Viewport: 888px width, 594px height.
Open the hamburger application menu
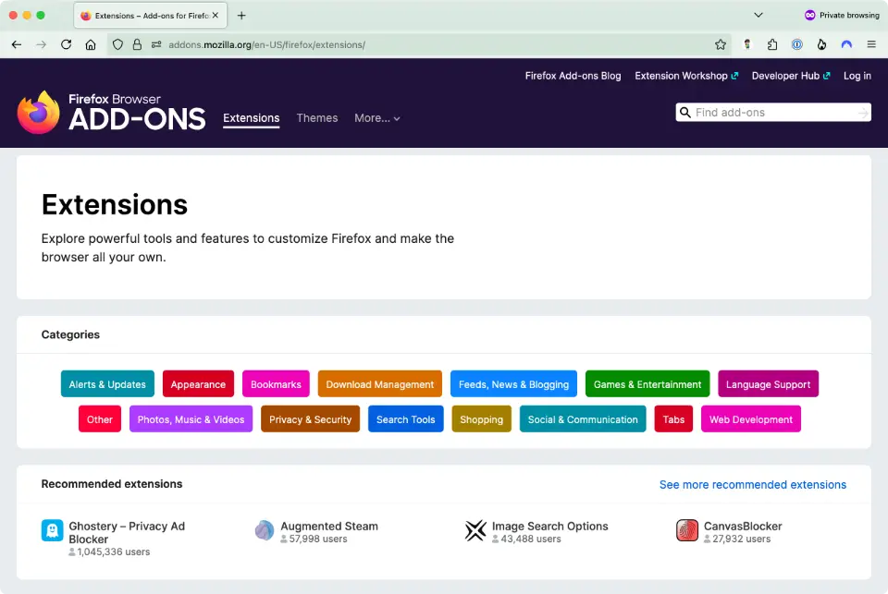(871, 44)
